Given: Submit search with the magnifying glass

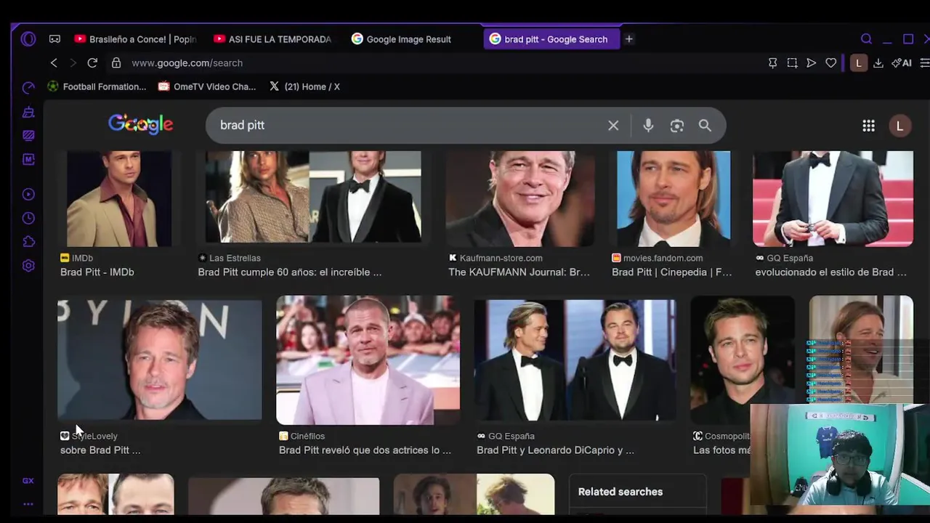Looking at the screenshot, I should [705, 126].
